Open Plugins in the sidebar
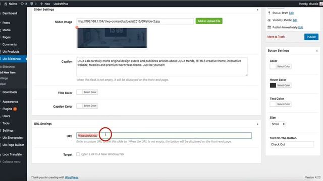The image size is (323, 181). click(x=7, y=109)
